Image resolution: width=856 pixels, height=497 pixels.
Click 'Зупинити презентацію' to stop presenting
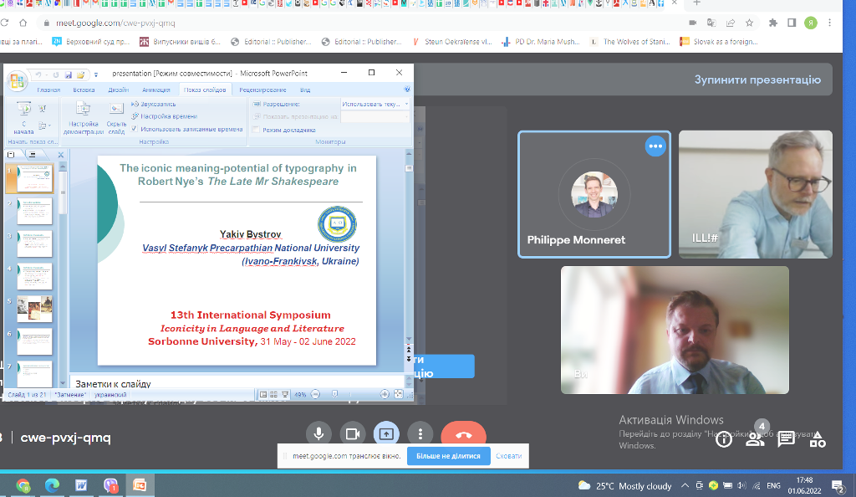757,79
